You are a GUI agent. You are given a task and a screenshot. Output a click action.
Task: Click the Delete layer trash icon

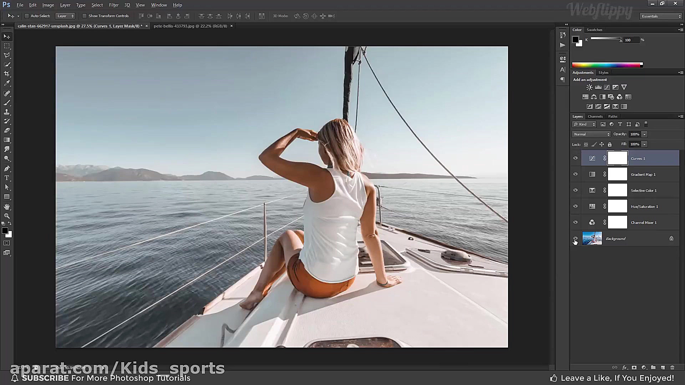point(672,368)
